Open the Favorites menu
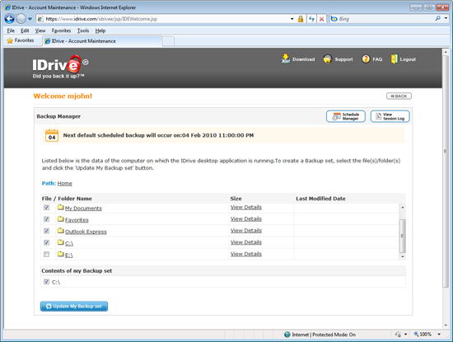The height and width of the screenshot is (342, 453). [x=61, y=30]
